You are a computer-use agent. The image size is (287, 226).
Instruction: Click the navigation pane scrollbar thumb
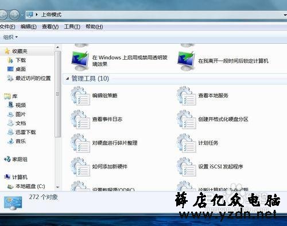[57, 94]
